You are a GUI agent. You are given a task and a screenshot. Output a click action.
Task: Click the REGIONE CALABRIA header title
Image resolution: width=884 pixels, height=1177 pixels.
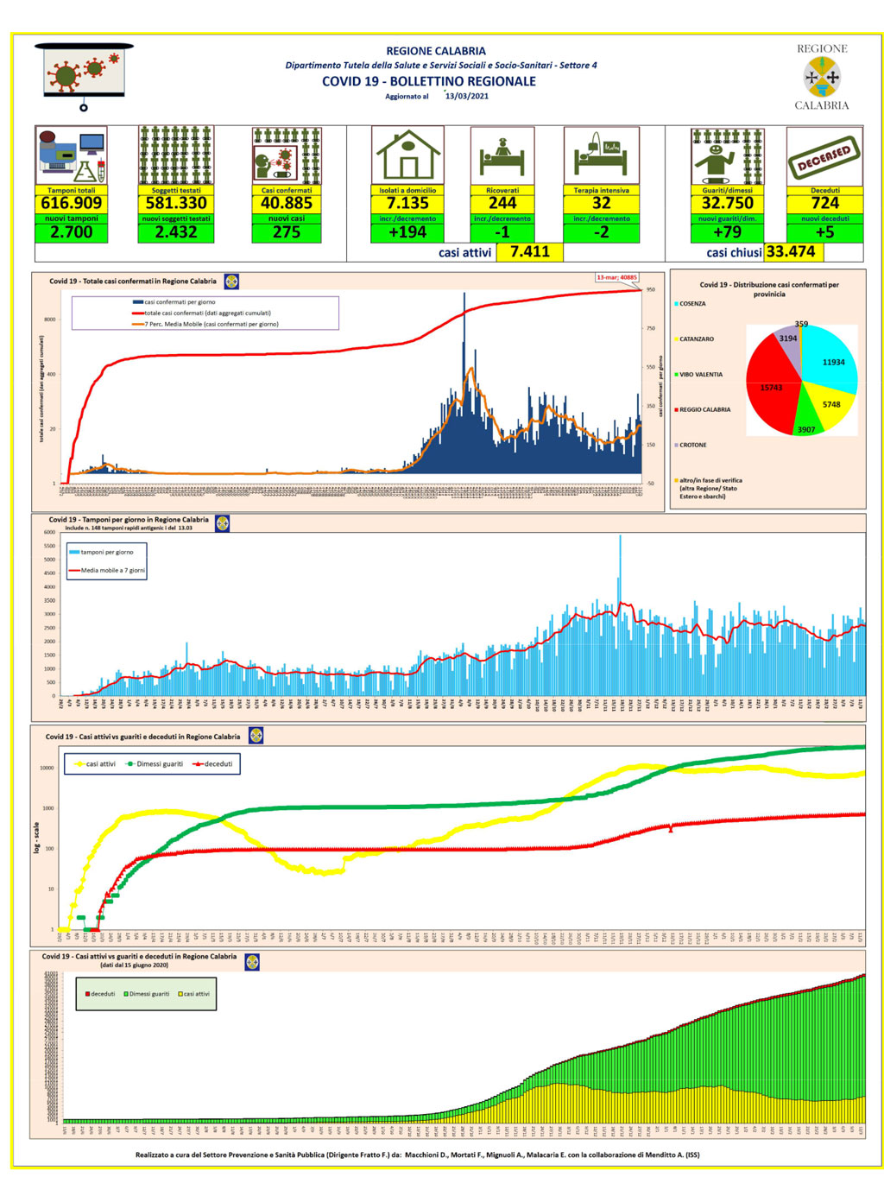pos(436,52)
